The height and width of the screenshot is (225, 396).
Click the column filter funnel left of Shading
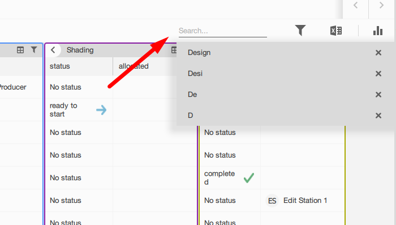(34, 50)
